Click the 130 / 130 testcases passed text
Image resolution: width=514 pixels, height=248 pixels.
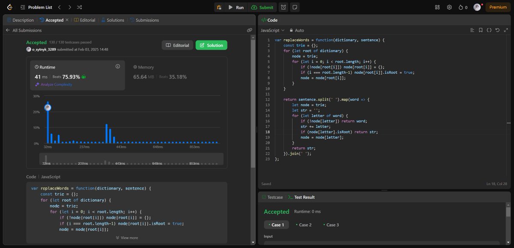point(71,42)
